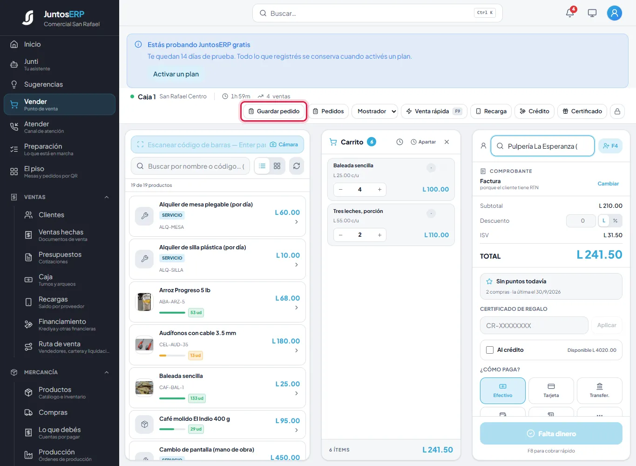Focus the global Buscar search field

click(x=378, y=13)
